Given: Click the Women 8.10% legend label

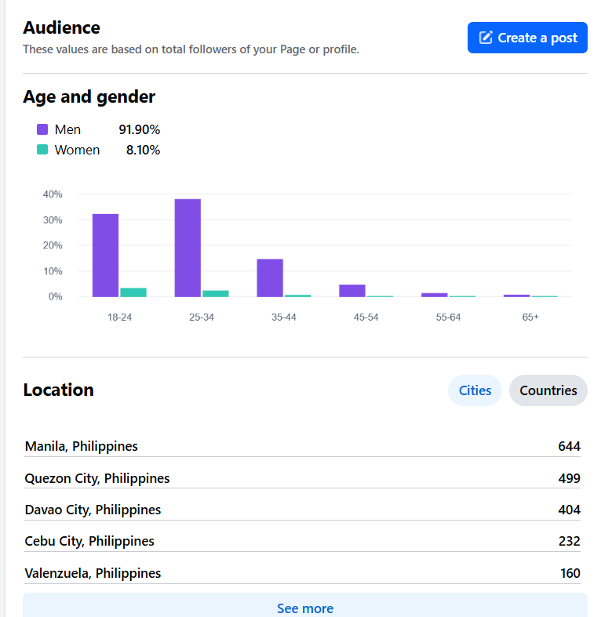Looking at the screenshot, I should click(77, 150).
